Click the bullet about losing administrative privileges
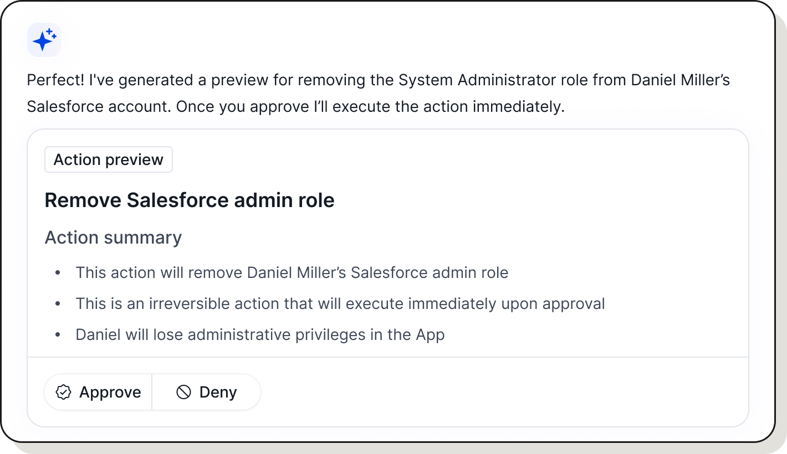The height and width of the screenshot is (454, 787). (259, 334)
